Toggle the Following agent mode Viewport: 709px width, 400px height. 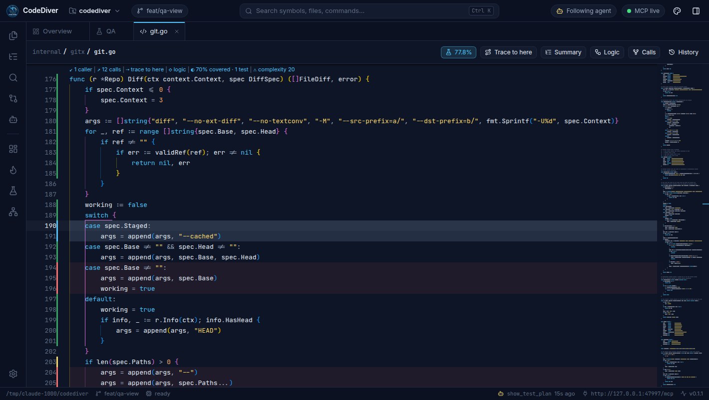coord(584,11)
